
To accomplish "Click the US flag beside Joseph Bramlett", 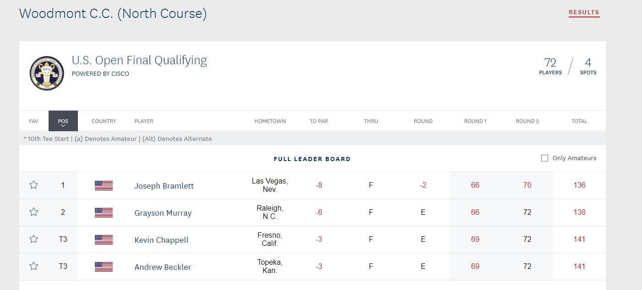I will click(x=104, y=185).
